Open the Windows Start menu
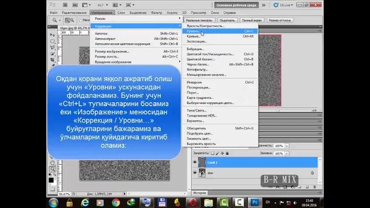 pyautogui.click(x=54, y=202)
